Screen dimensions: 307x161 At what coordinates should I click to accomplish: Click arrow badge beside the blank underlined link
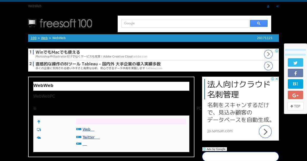tap(79, 144)
